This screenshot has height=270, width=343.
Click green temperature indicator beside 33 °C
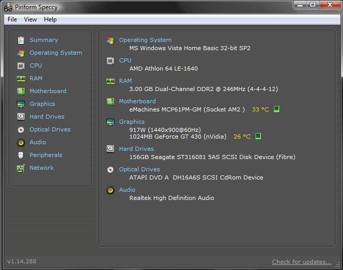277,109
